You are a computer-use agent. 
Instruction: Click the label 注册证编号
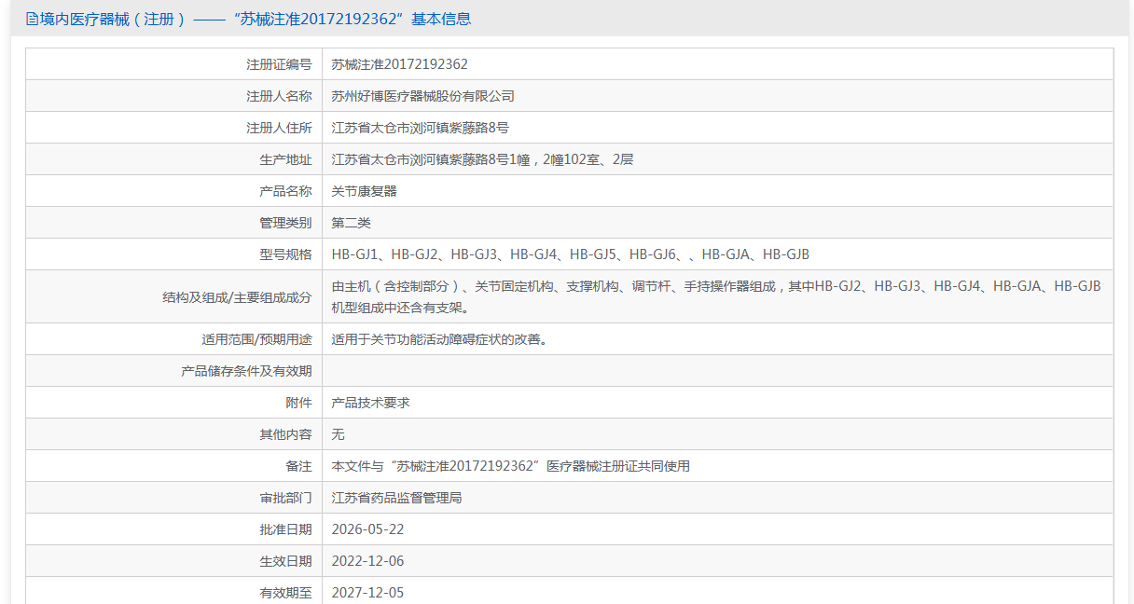pos(279,64)
